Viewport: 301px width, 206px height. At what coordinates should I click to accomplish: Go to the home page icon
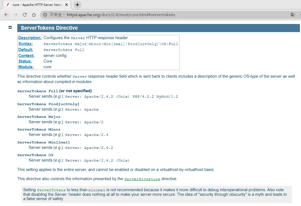point(34,15)
